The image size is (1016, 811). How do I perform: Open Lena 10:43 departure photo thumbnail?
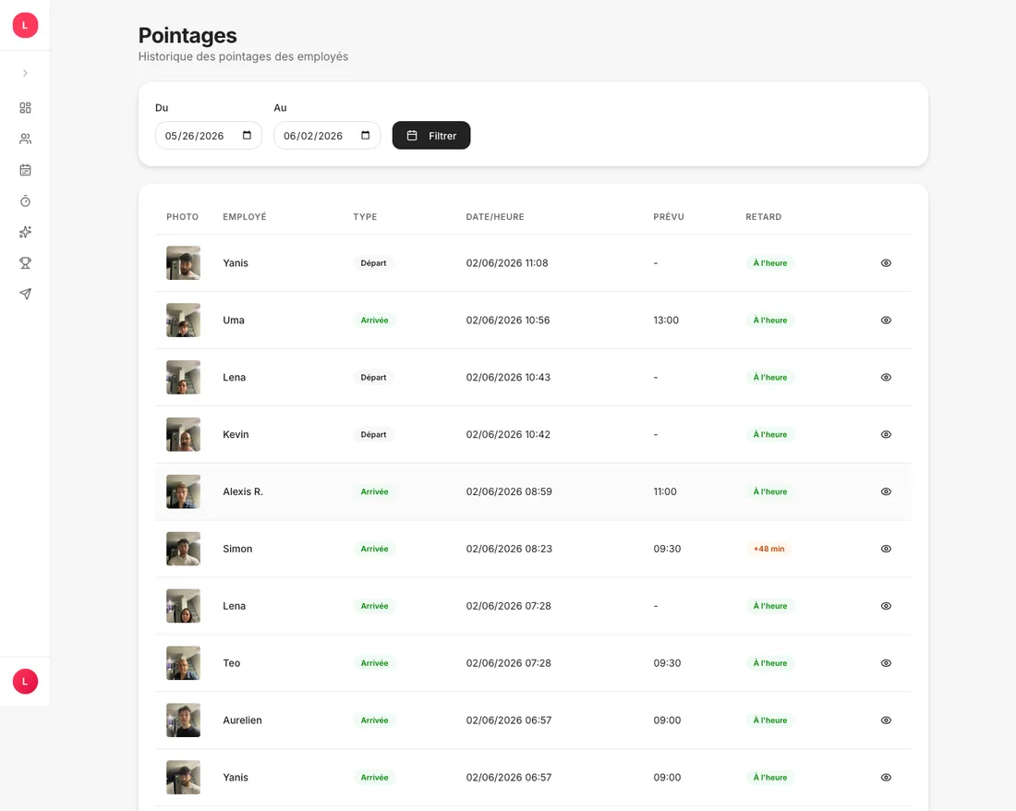click(184, 377)
